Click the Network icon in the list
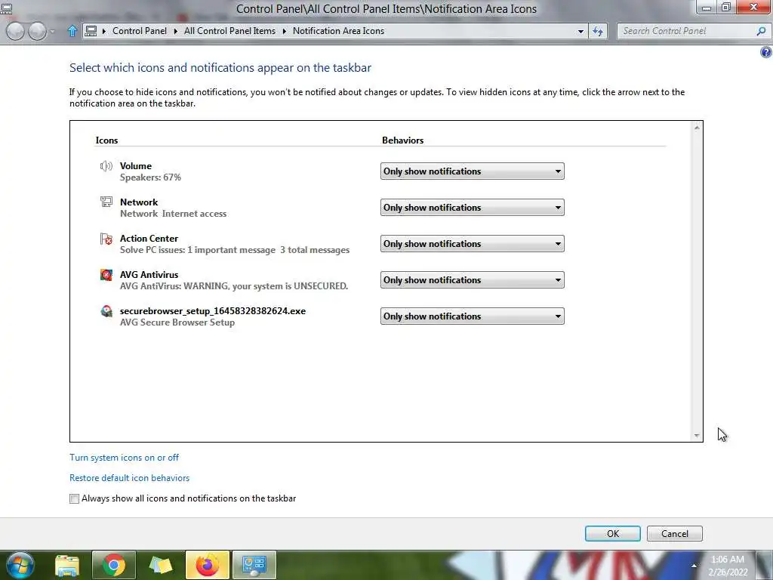The height and width of the screenshot is (580, 773). [106, 201]
